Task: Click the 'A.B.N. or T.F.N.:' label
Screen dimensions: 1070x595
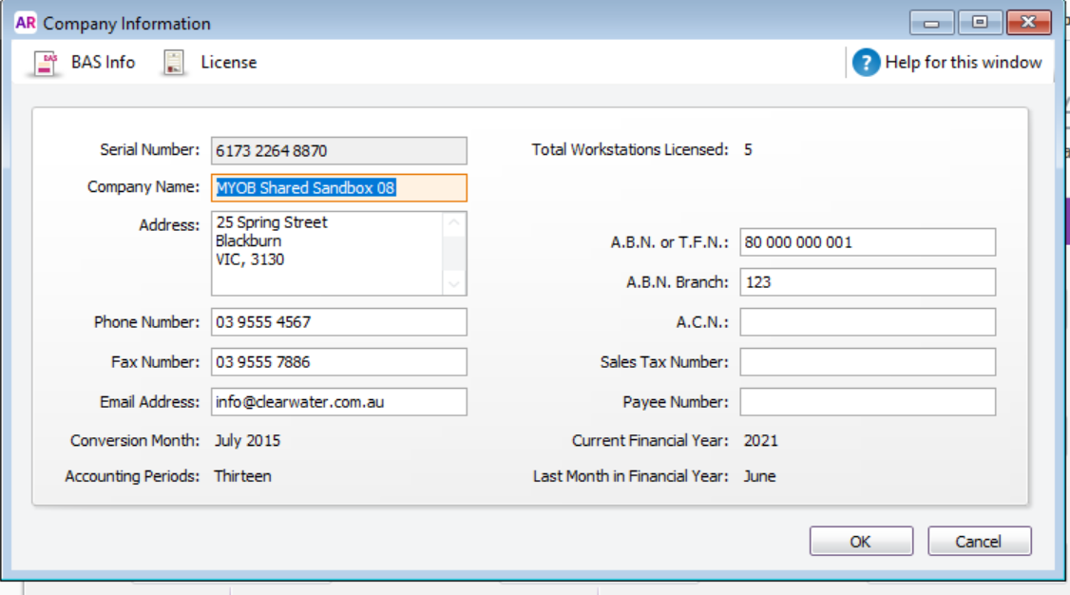Action: click(x=669, y=242)
